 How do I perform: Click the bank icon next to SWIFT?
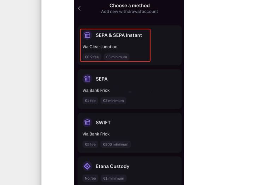point(87,122)
